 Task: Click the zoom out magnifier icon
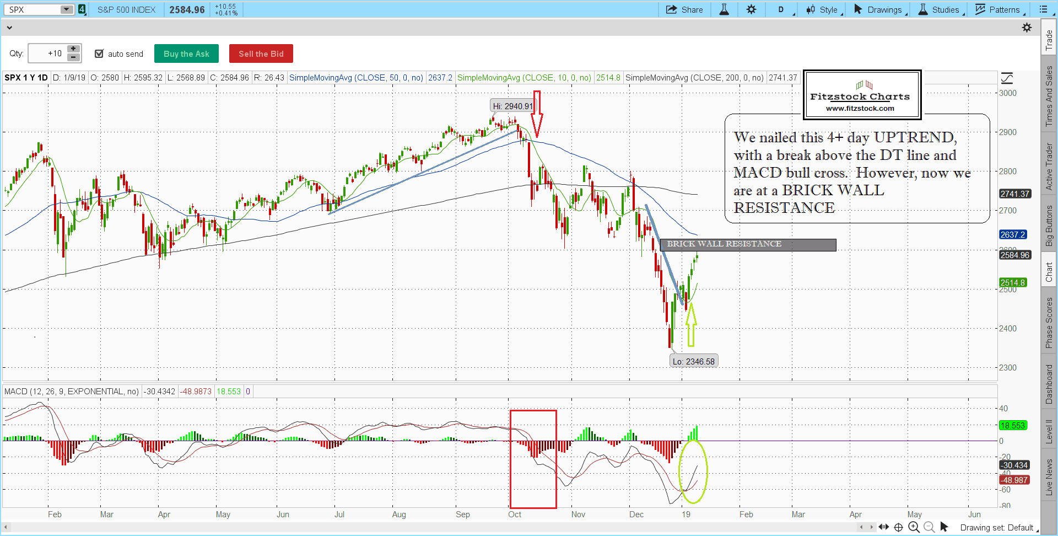929,527
